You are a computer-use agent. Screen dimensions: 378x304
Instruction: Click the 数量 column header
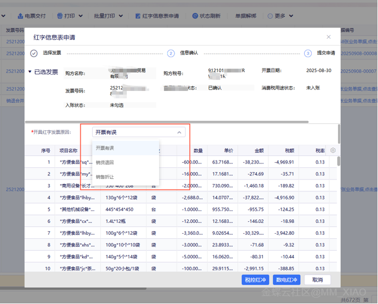tap(198, 150)
